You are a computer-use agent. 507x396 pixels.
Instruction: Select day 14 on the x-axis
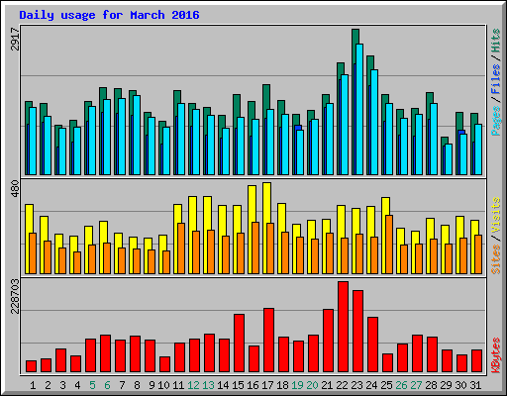223,385
